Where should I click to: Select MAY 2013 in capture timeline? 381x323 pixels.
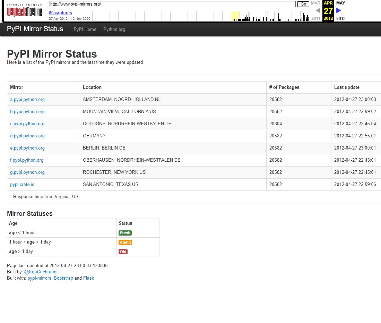point(340,3)
